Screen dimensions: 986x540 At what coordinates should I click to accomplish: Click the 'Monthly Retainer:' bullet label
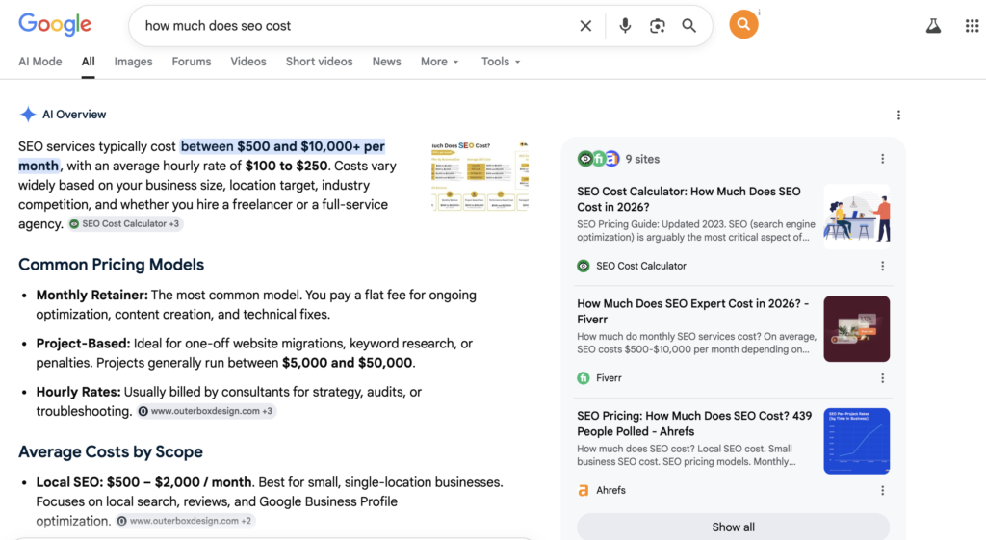91,295
